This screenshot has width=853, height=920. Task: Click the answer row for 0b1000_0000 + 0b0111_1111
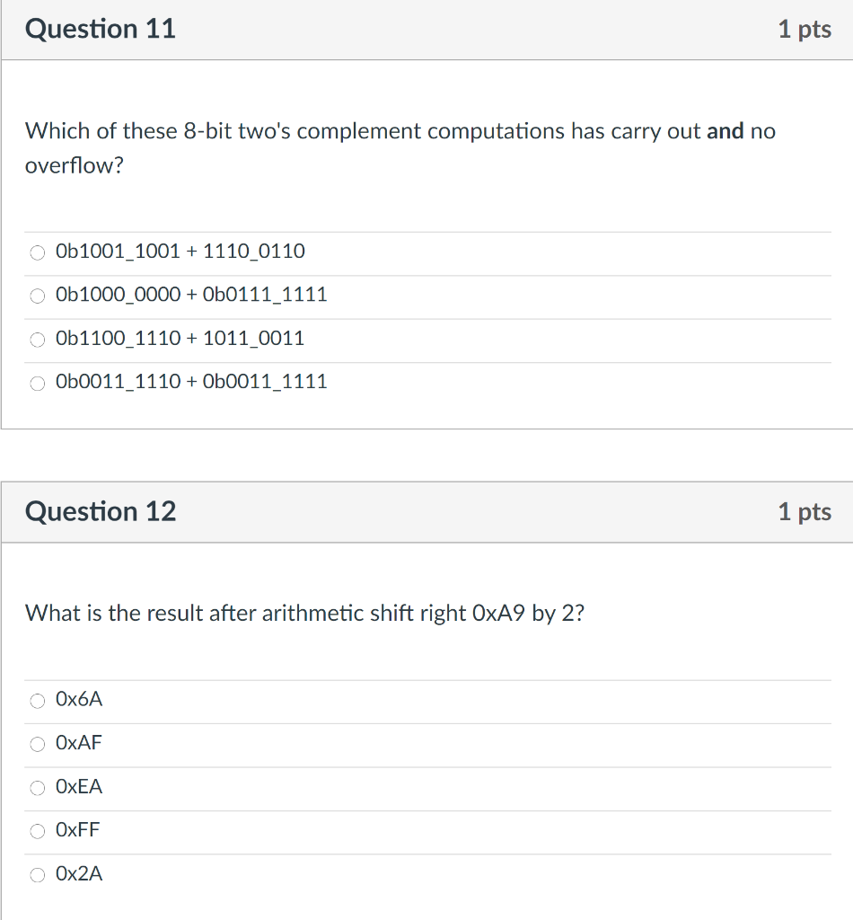coord(359,296)
